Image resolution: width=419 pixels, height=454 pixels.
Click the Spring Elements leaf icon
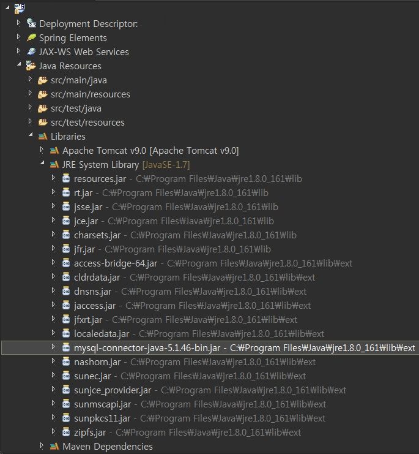point(31,37)
